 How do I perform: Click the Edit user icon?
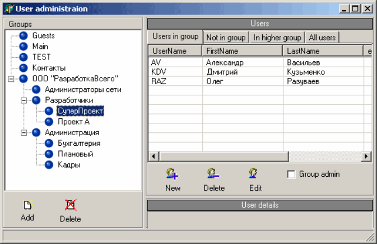255,174
